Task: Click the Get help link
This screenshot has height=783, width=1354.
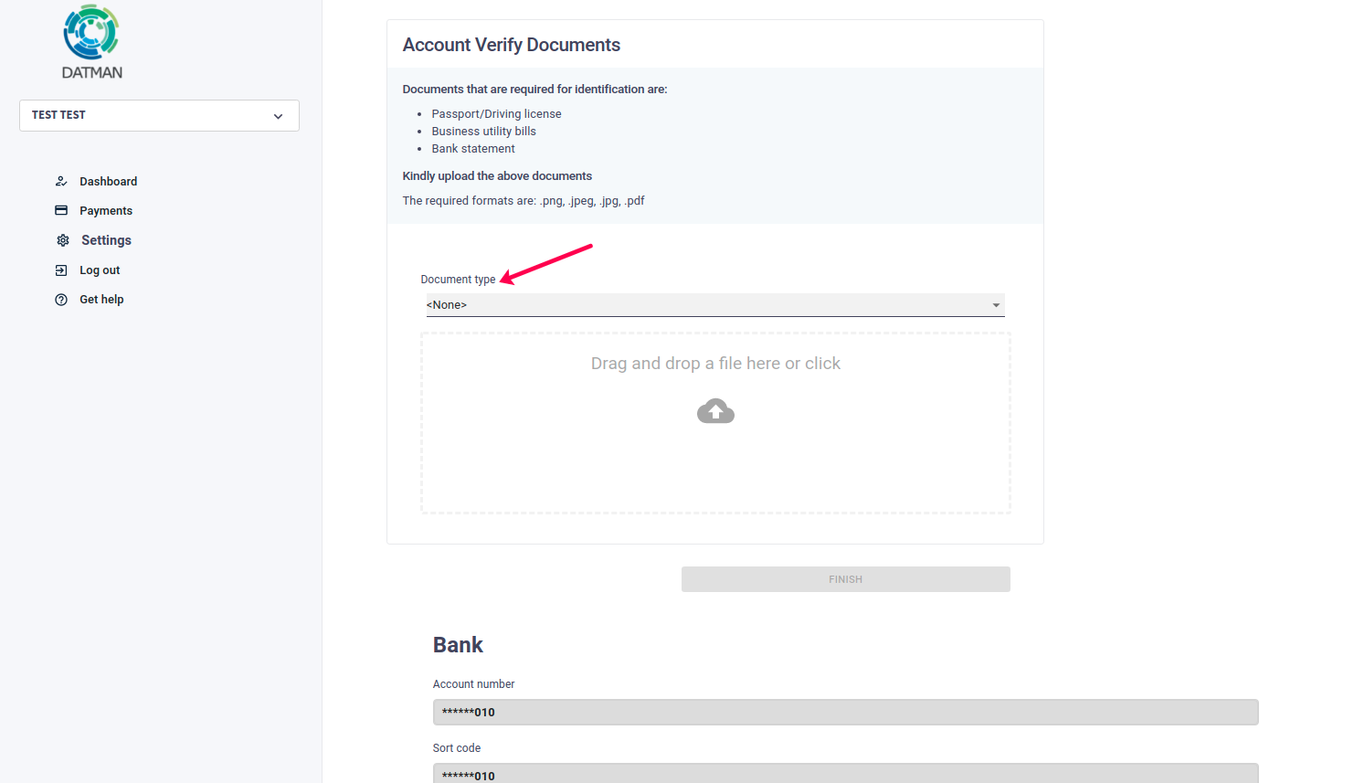Action: (x=101, y=300)
